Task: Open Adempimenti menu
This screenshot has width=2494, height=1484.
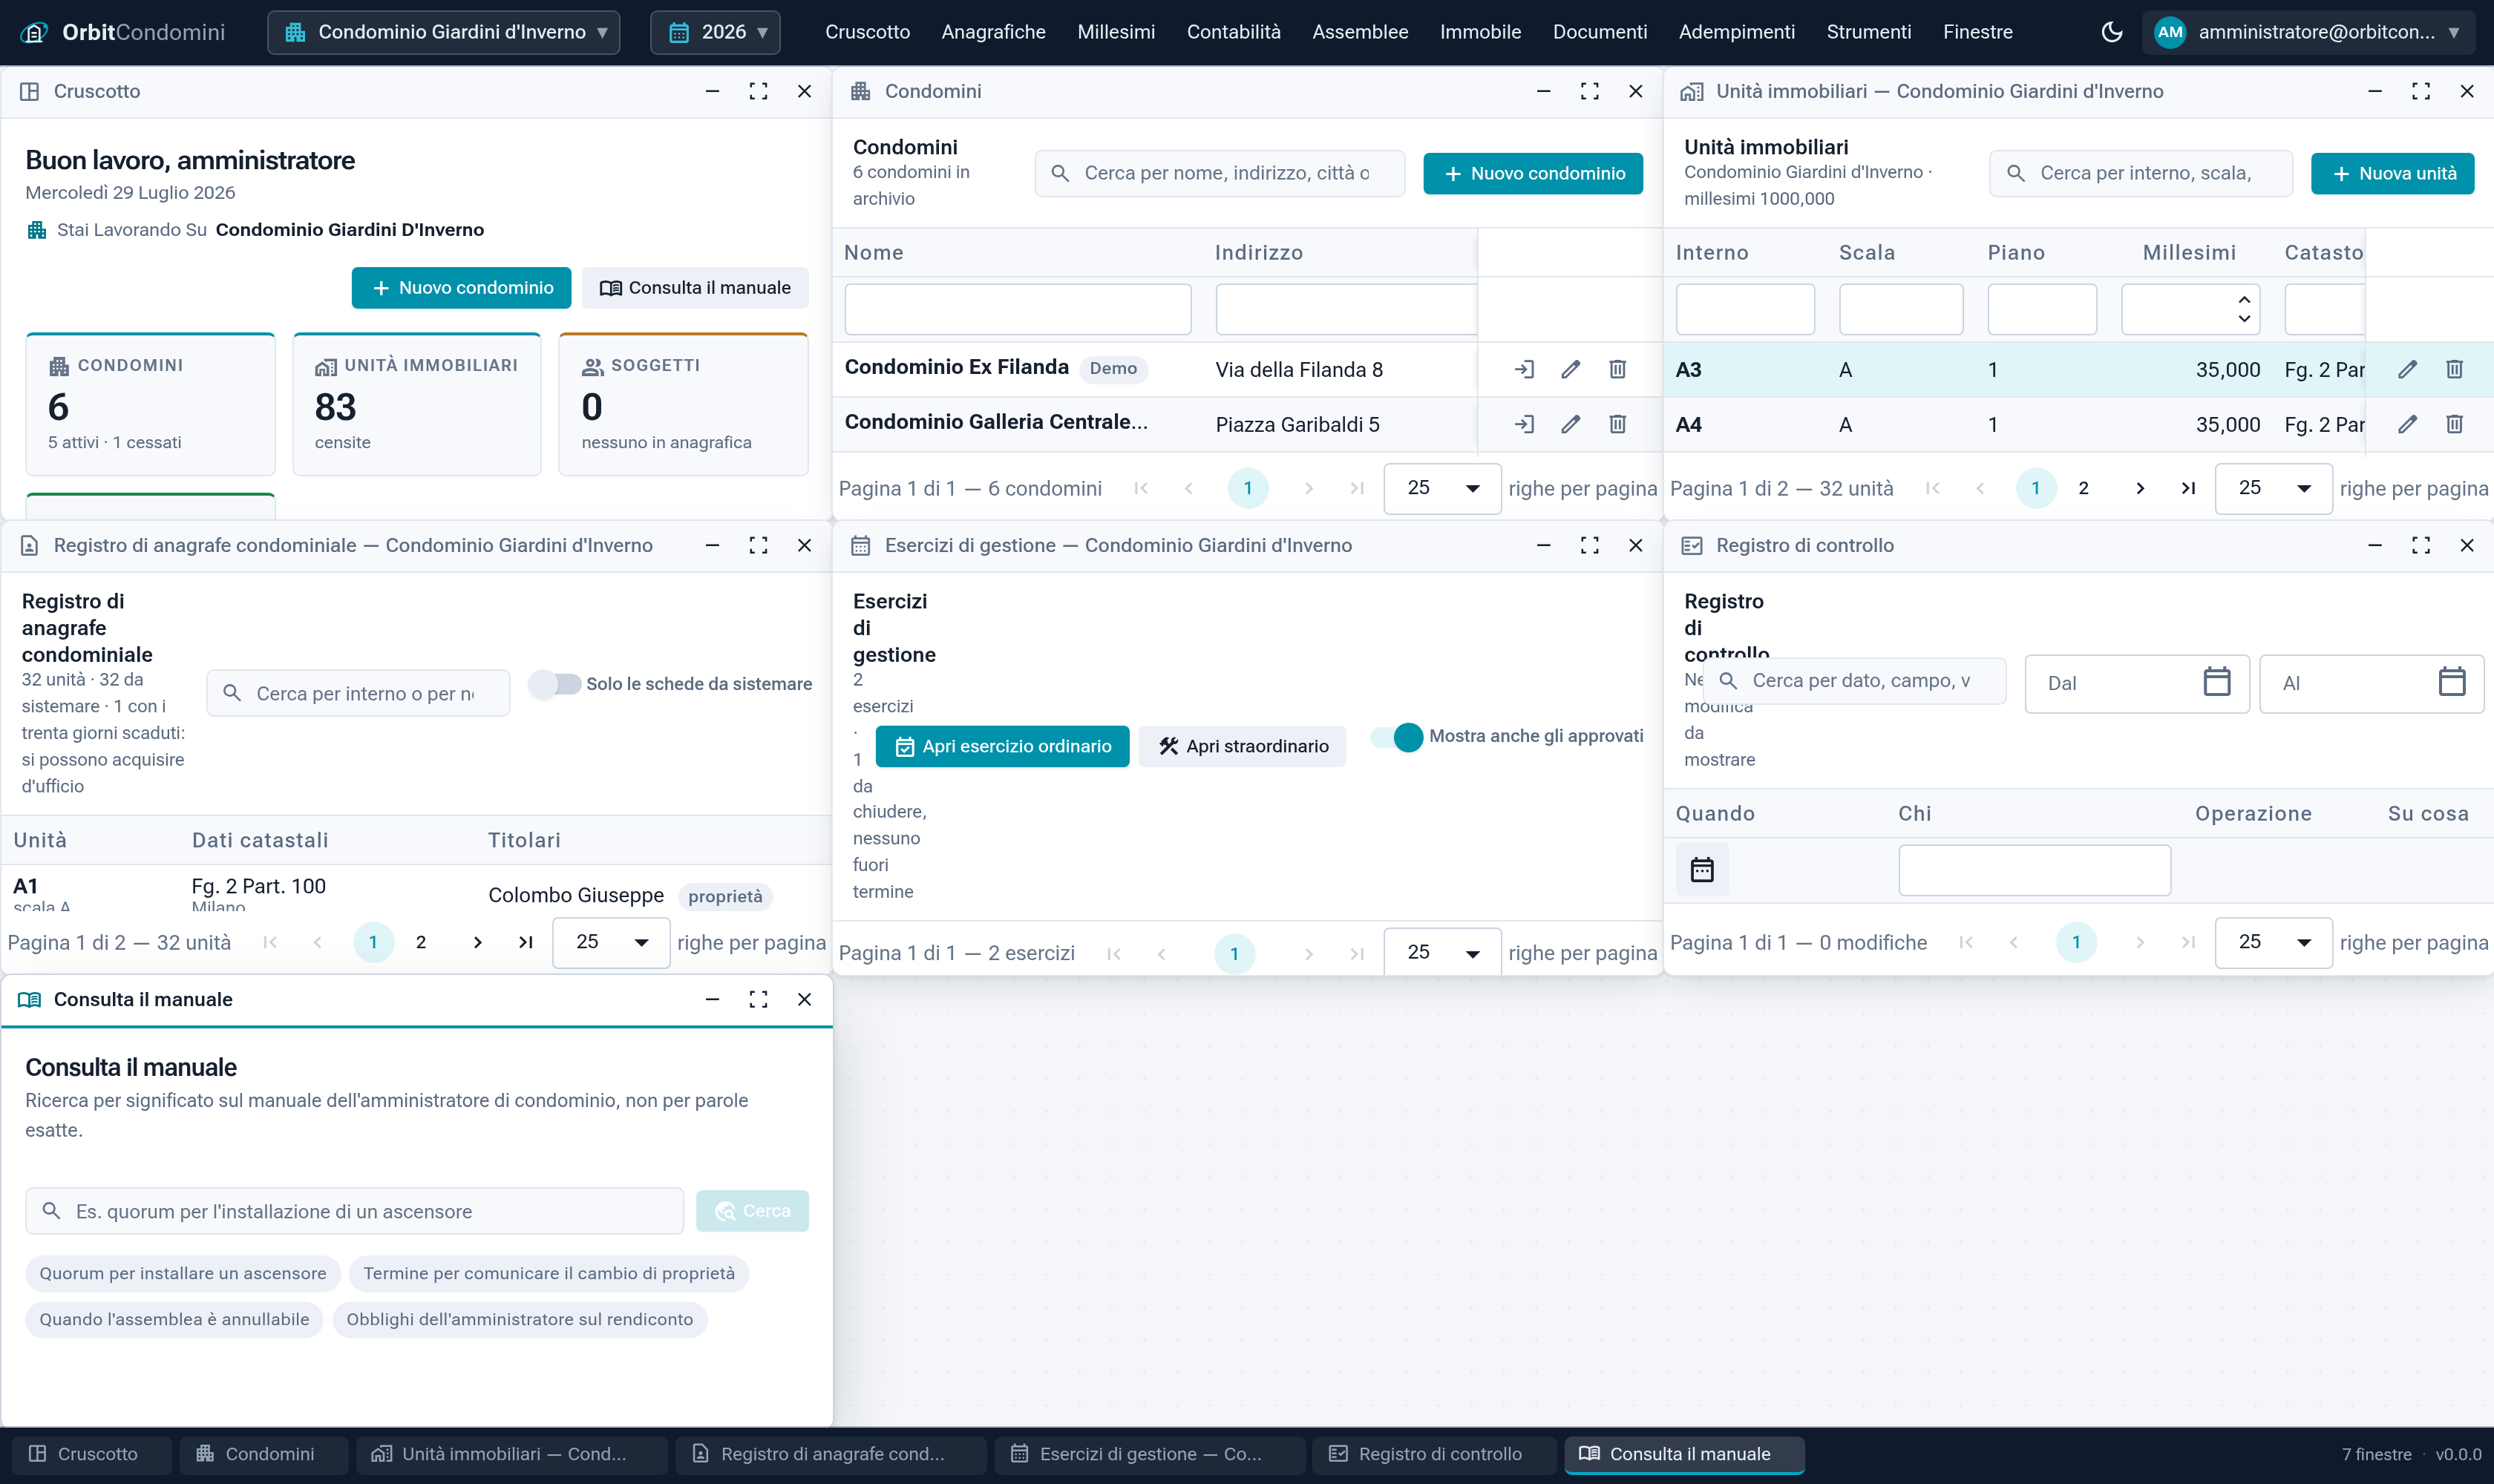Action: [x=1737, y=32]
